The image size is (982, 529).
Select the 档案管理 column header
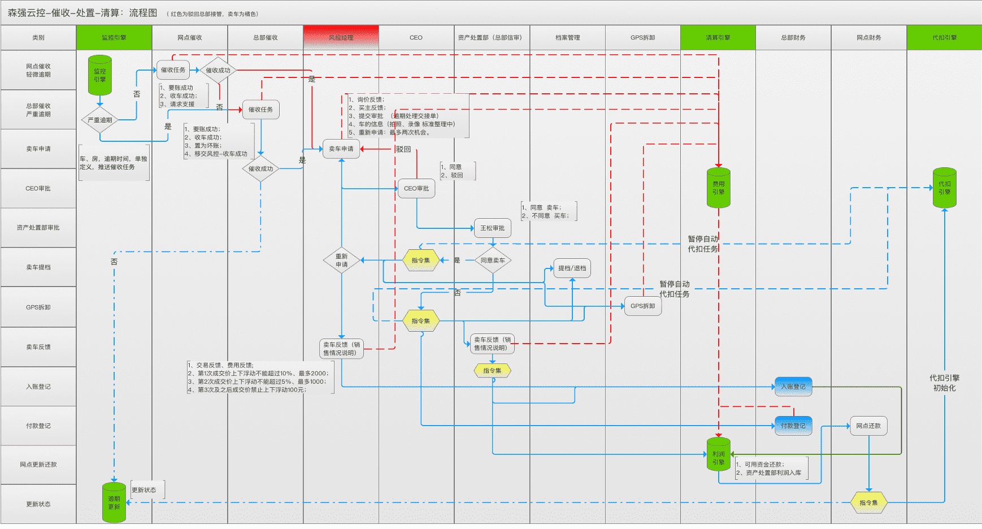pyautogui.click(x=568, y=37)
